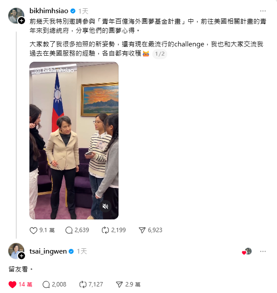Open the 1天 timestamp of bikhimhsiao's post
Screen dimensions: 277x293
tap(83, 11)
